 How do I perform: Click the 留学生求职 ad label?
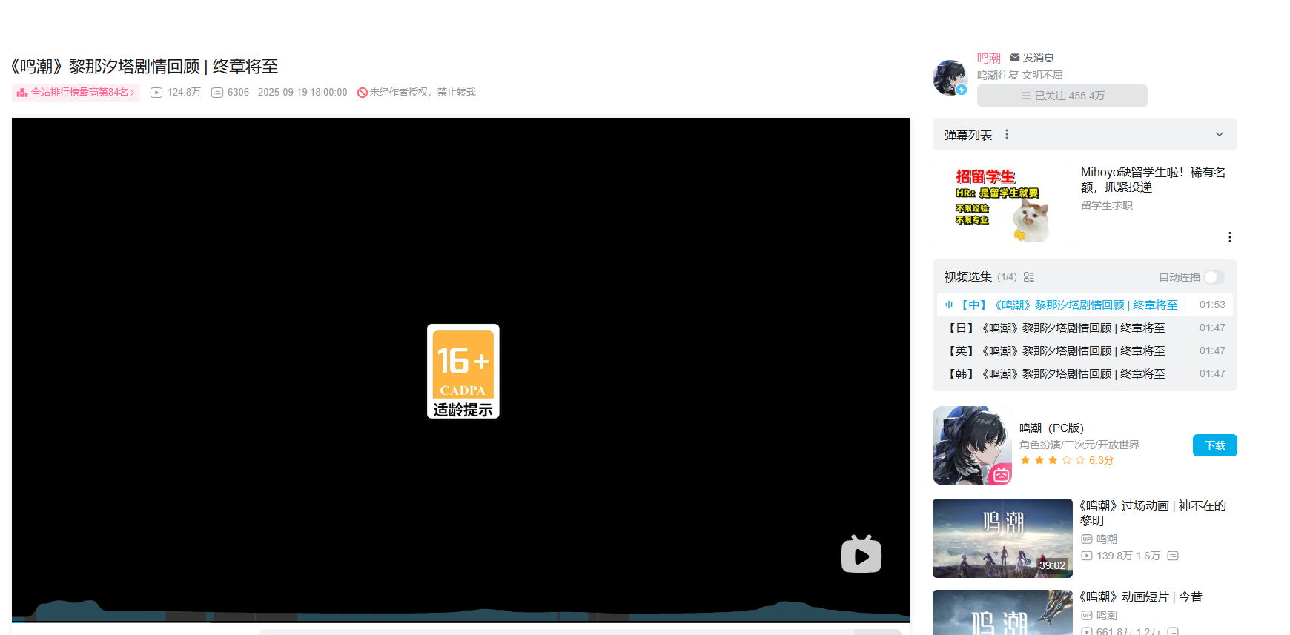[1107, 205]
